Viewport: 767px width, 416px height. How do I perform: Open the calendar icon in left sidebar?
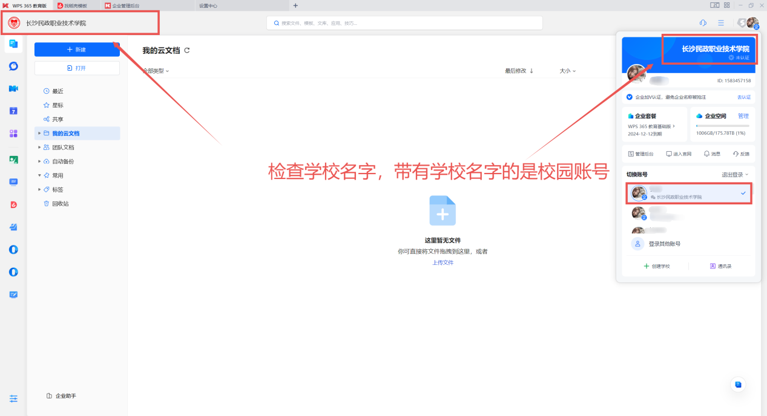point(13,111)
